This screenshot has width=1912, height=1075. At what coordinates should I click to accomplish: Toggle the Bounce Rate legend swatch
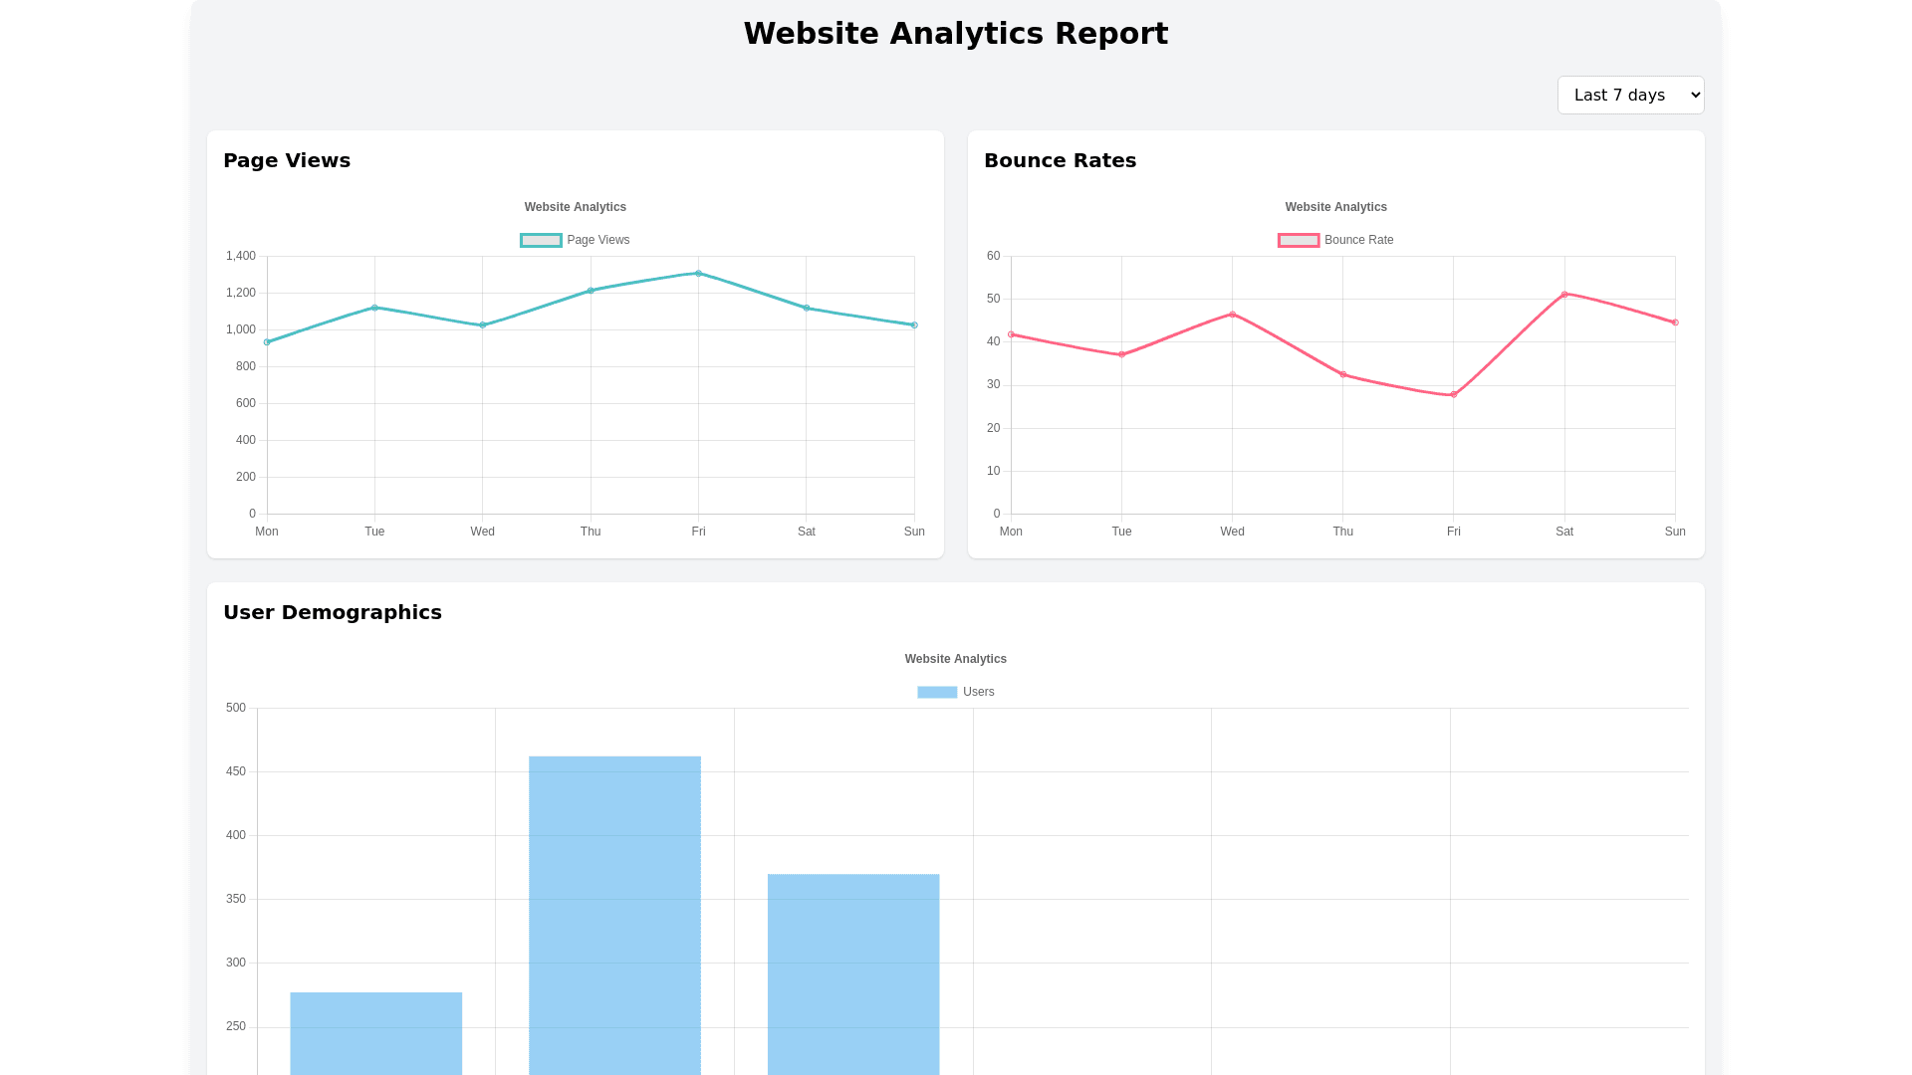coord(1299,241)
